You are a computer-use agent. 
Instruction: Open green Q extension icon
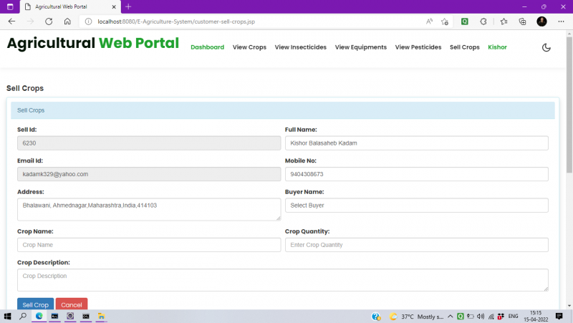pyautogui.click(x=464, y=21)
